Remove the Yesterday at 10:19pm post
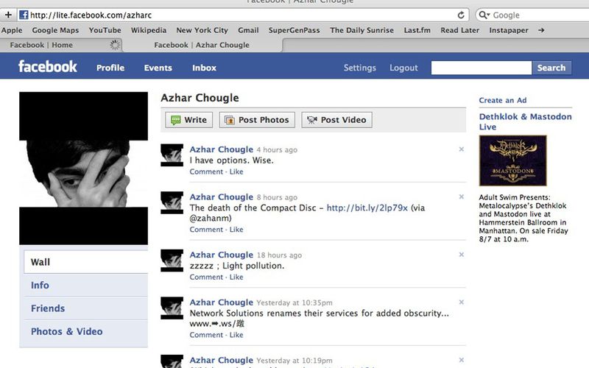589x368 pixels. 462,360
